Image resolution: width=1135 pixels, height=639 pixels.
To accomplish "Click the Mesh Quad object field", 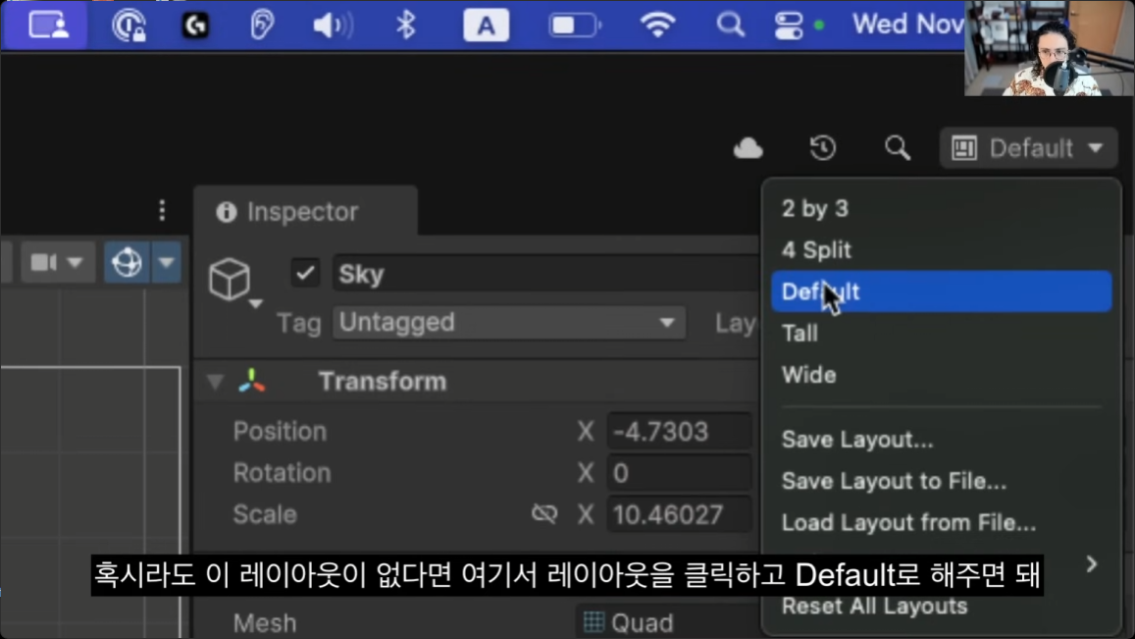I will [667, 622].
